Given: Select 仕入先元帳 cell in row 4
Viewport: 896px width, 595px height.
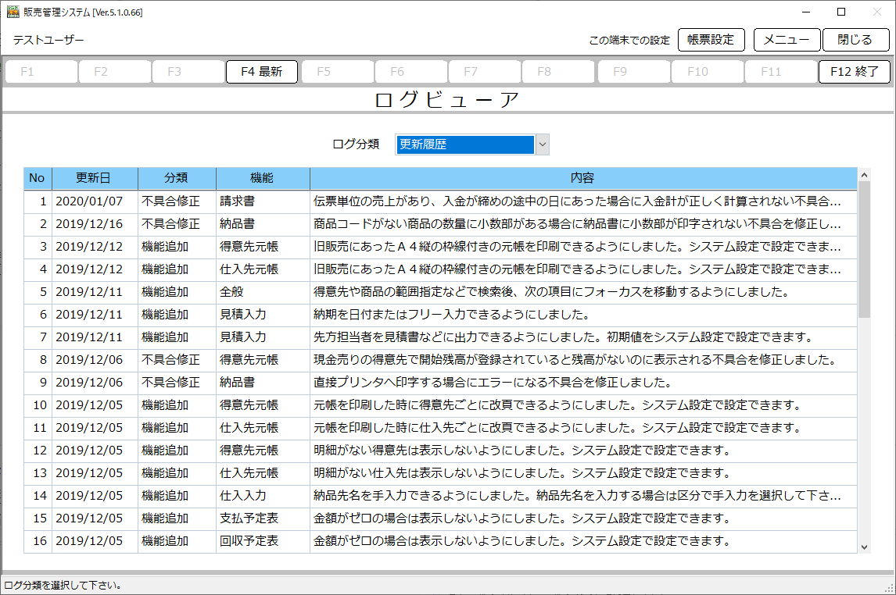Looking at the screenshot, I should tap(263, 269).
